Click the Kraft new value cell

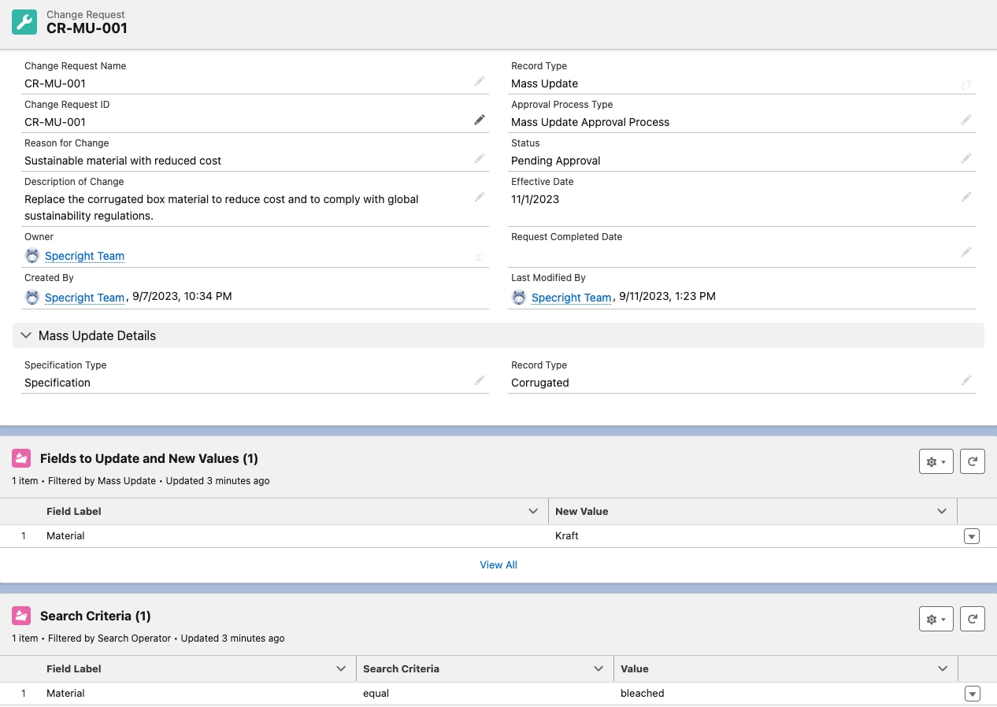[x=567, y=535]
